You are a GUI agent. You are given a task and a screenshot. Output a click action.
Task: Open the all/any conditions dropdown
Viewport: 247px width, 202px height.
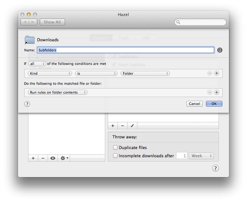[37, 64]
